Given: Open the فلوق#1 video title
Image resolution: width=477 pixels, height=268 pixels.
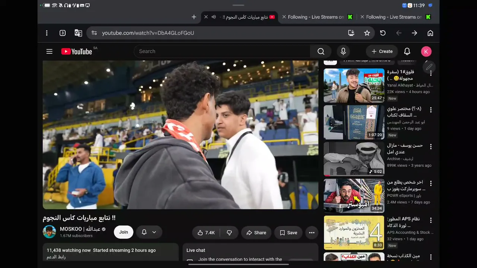Looking at the screenshot, I should coord(401,75).
